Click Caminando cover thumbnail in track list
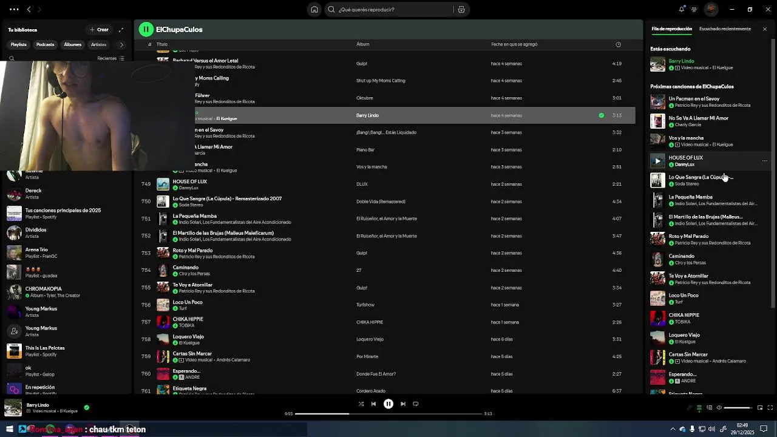The image size is (777, 437). click(163, 270)
